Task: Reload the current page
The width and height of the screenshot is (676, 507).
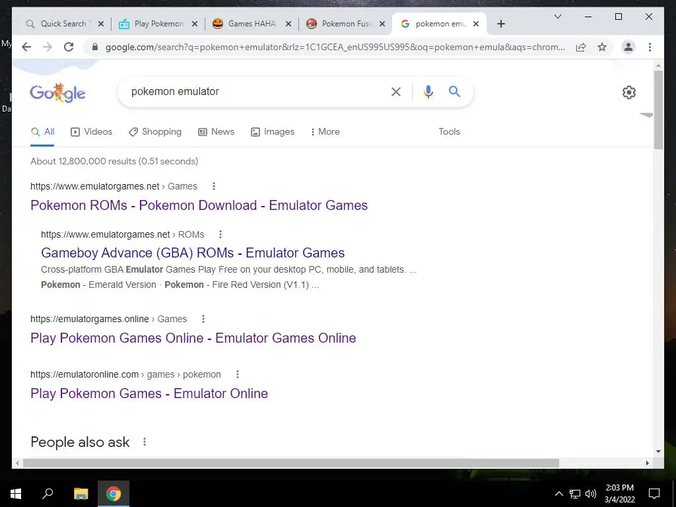Action: [69, 47]
